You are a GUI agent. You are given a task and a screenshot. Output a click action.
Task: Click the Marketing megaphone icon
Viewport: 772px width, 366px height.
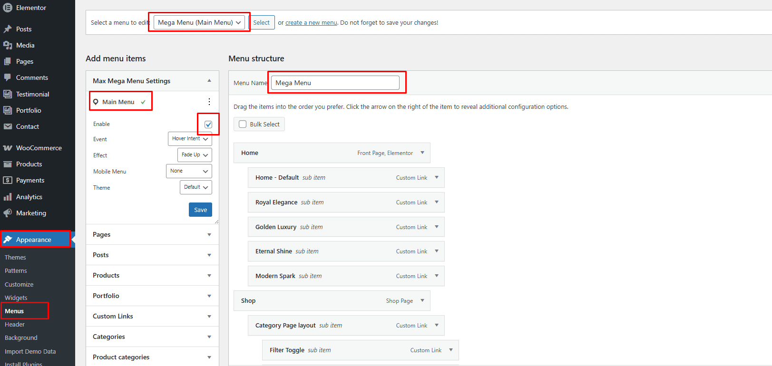click(x=8, y=213)
